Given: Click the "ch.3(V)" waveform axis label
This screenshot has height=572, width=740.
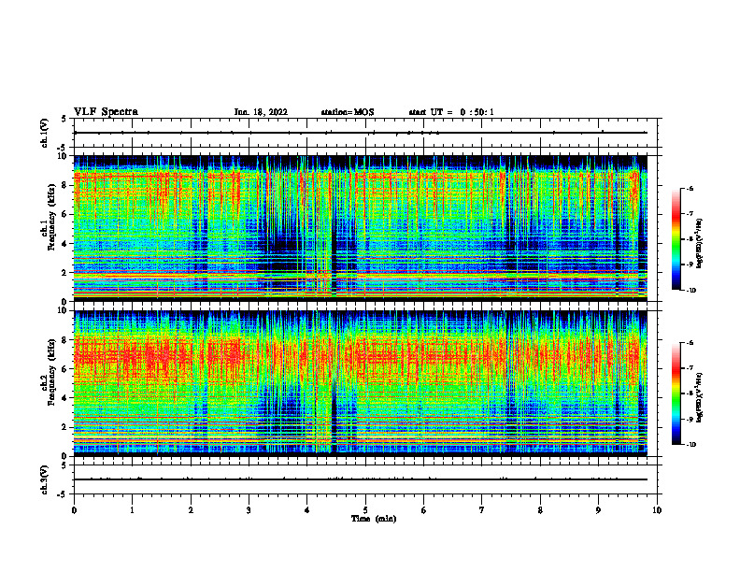Looking at the screenshot, I should [x=45, y=480].
